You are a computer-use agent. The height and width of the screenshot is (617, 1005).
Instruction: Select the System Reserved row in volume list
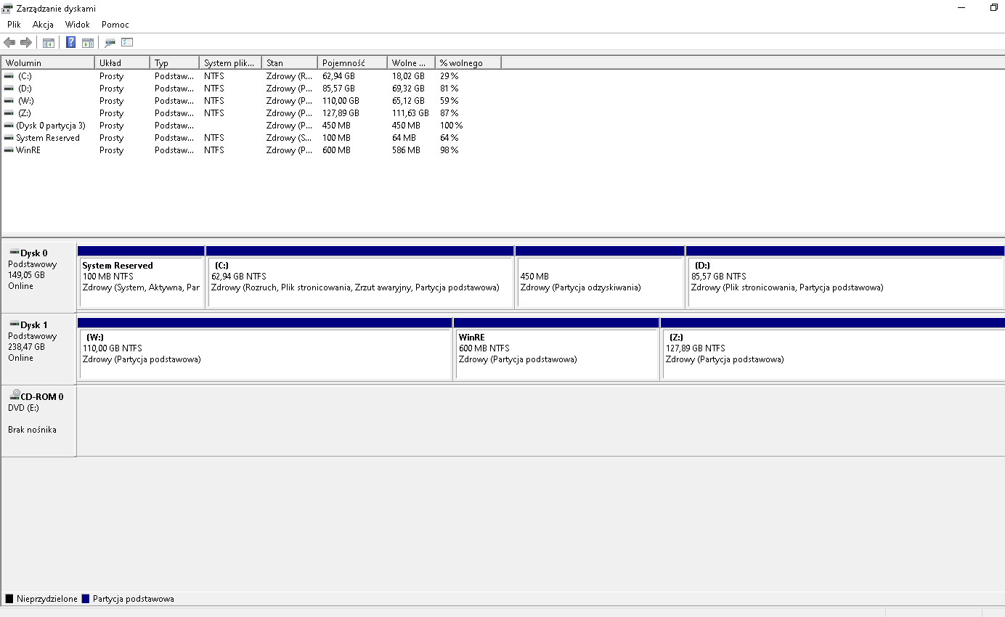pyautogui.click(x=251, y=138)
